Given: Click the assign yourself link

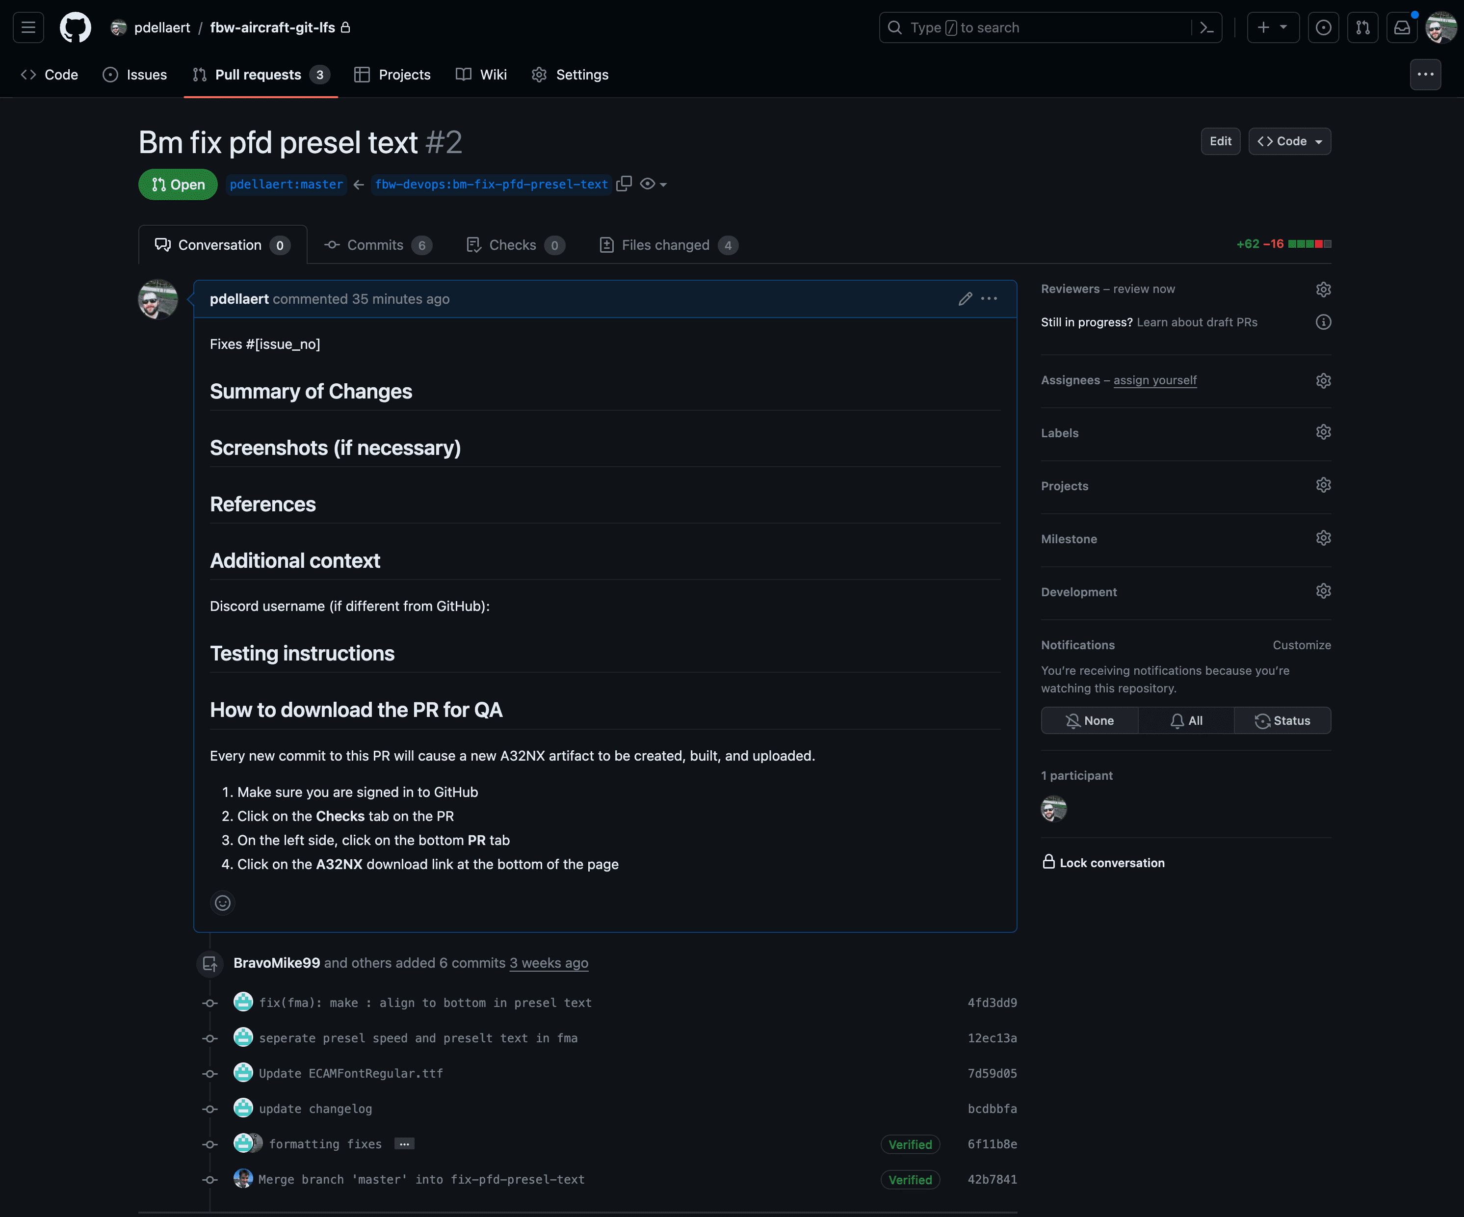Looking at the screenshot, I should tap(1154, 380).
